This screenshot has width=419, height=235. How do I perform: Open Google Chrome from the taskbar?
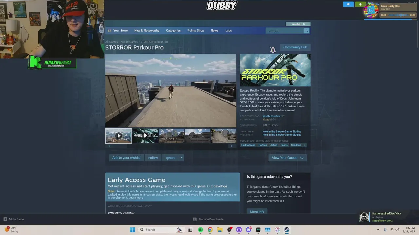click(x=210, y=230)
